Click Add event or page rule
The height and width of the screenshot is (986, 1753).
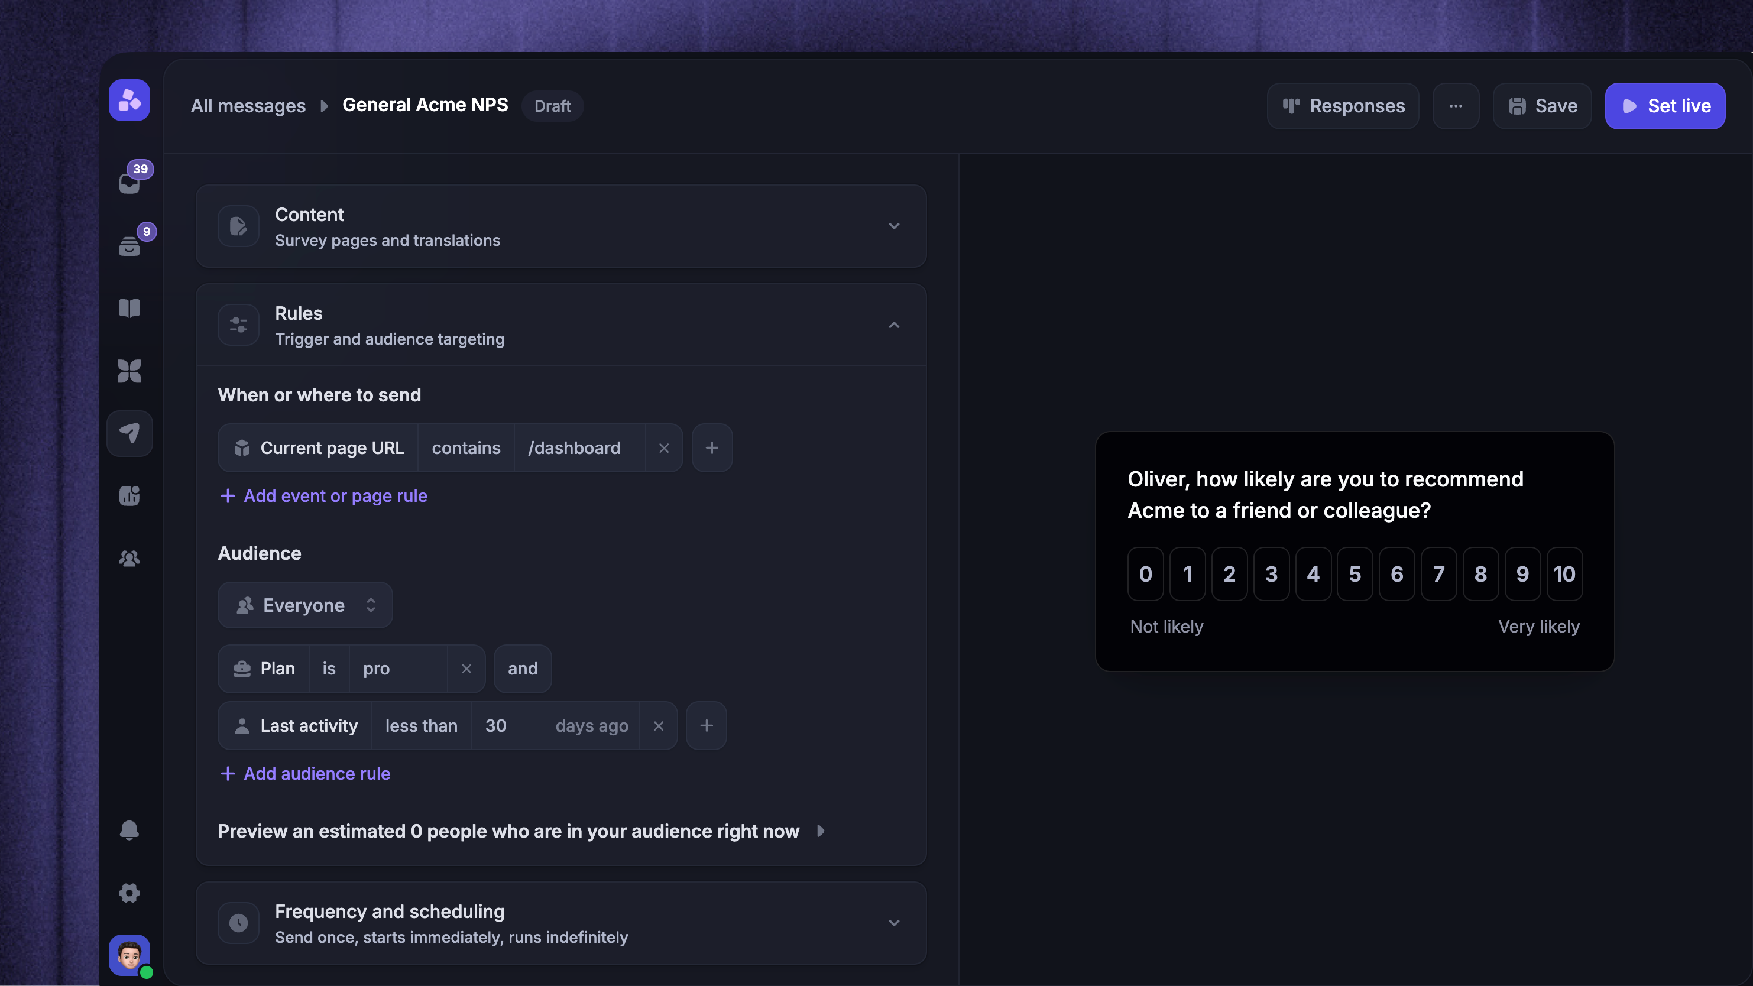point(324,496)
